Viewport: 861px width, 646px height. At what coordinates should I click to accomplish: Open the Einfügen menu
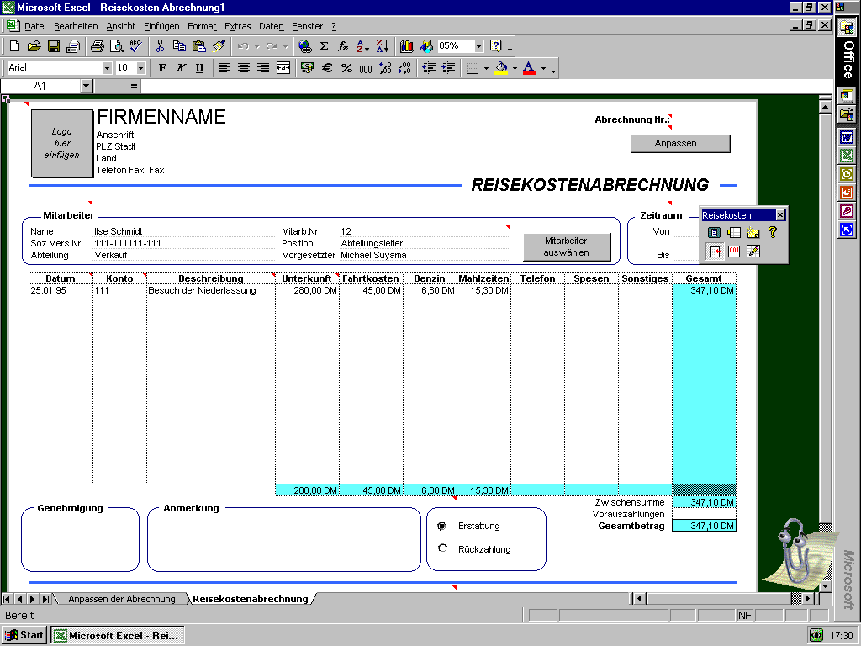click(x=161, y=26)
